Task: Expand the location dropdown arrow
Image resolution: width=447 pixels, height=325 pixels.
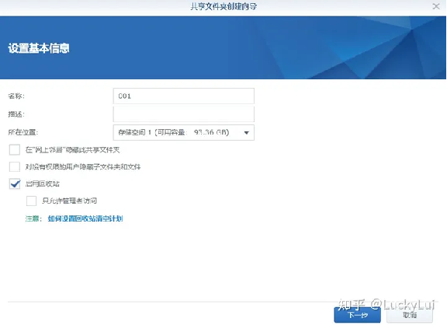Action: [247, 132]
